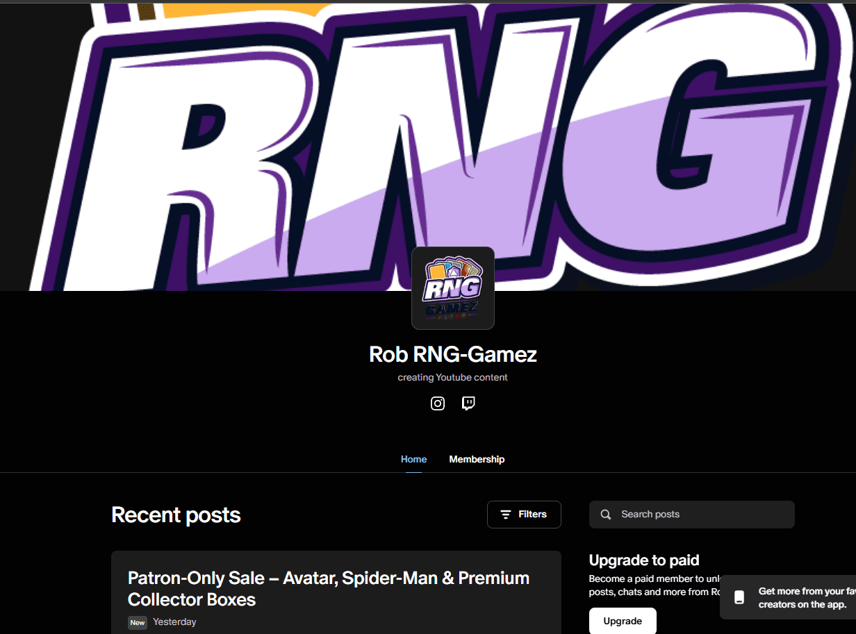The height and width of the screenshot is (634, 856).
Task: Switch to the Membership tab
Action: tap(477, 459)
